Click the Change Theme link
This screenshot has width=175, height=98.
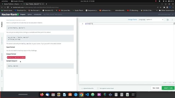132,20
